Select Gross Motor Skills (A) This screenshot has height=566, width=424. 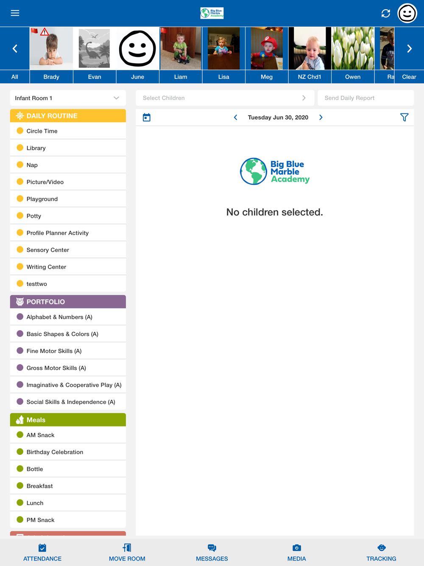[x=68, y=368]
